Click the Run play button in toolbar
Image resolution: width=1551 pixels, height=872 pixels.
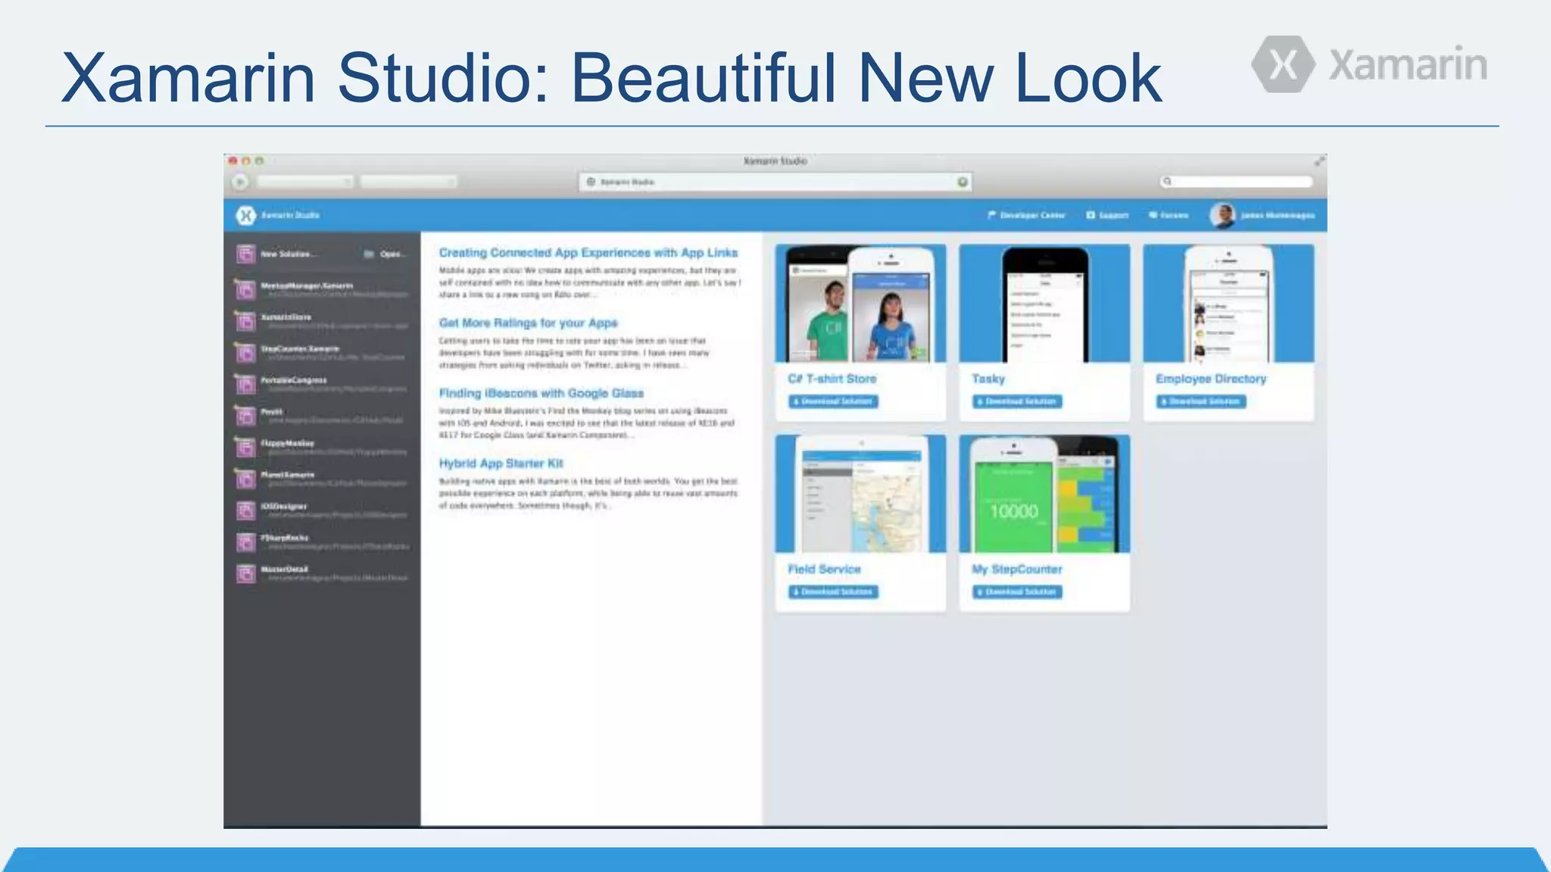pos(240,182)
